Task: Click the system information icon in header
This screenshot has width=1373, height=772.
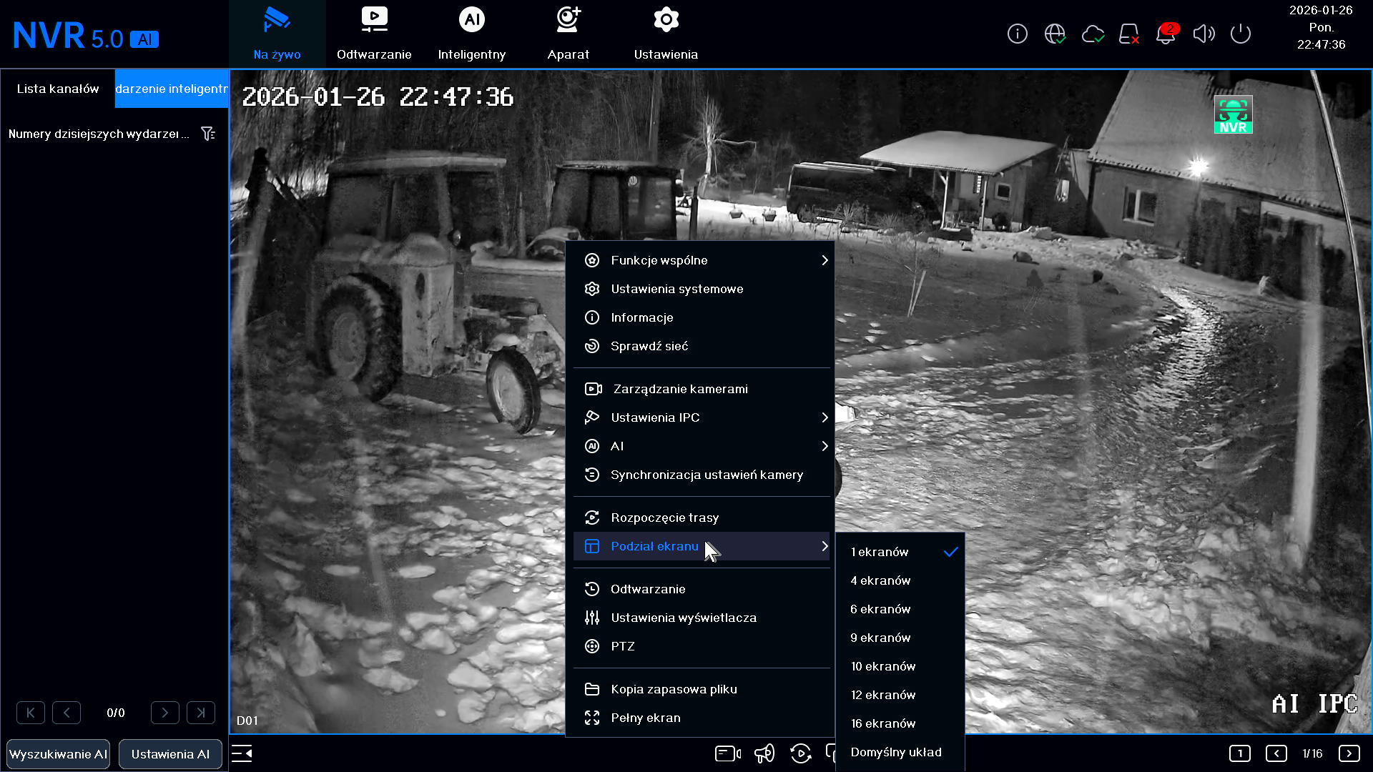Action: coord(1017,34)
